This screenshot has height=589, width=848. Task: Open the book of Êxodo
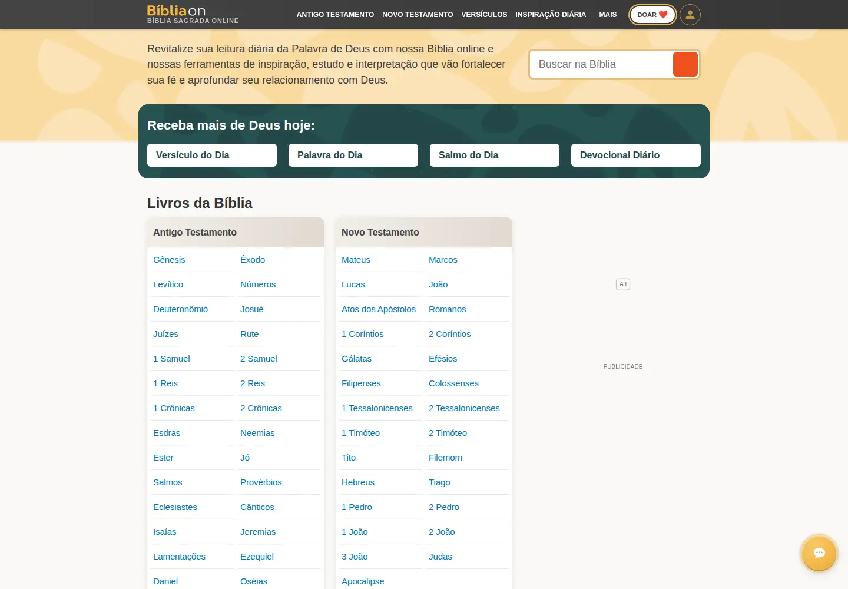tap(253, 260)
